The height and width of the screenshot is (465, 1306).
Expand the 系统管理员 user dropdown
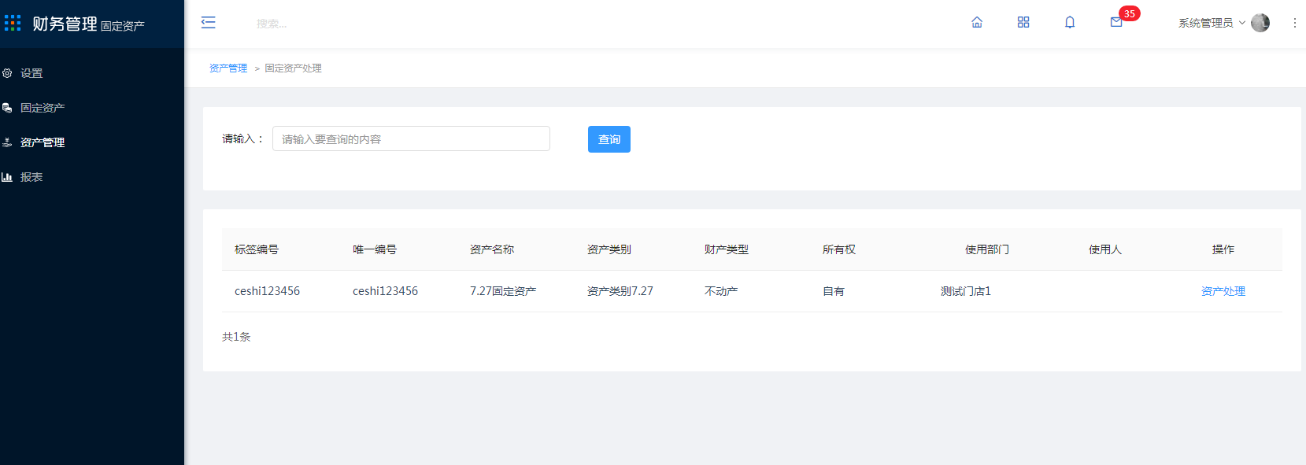tap(1212, 23)
